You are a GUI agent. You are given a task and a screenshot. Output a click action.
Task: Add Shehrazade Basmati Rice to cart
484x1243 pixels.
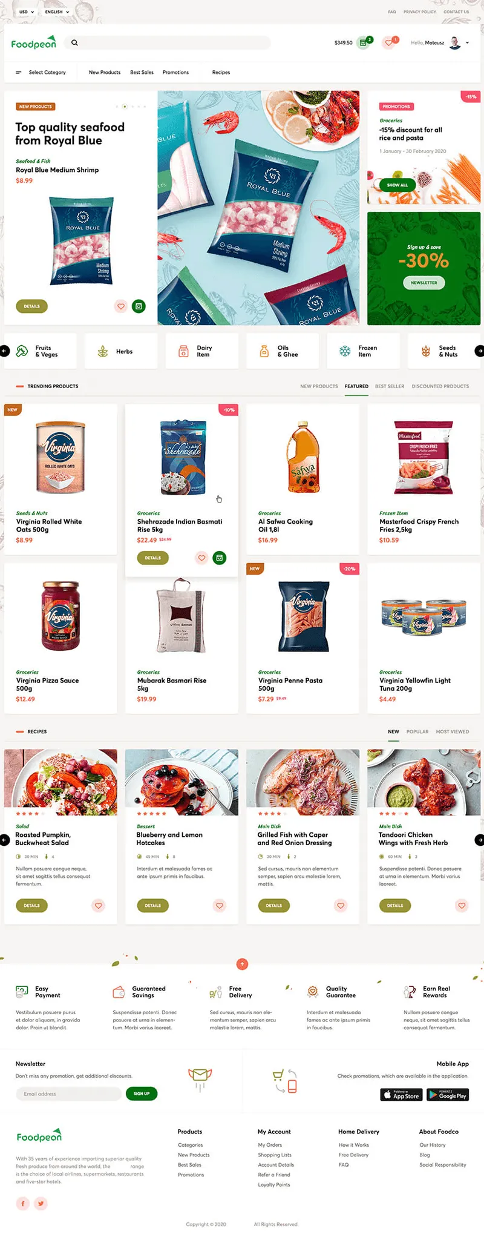click(x=220, y=558)
